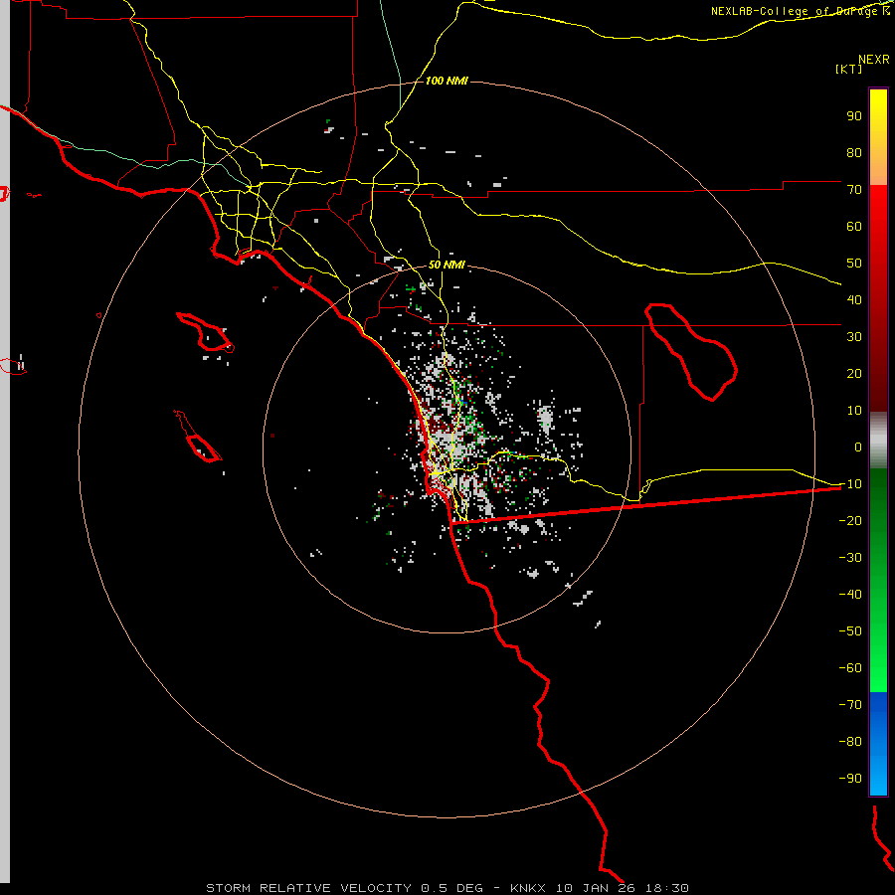Click the 10 value on the velocity scale
The image size is (895, 895).
[854, 411]
